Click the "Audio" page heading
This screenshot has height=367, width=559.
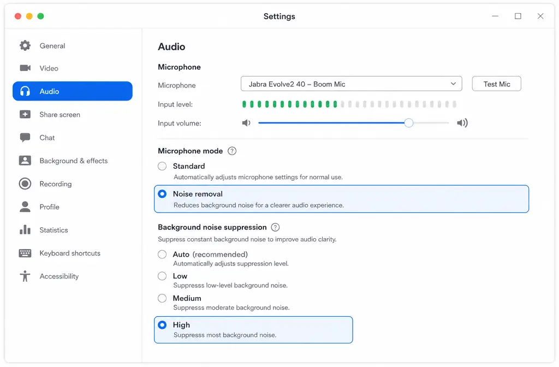point(171,47)
